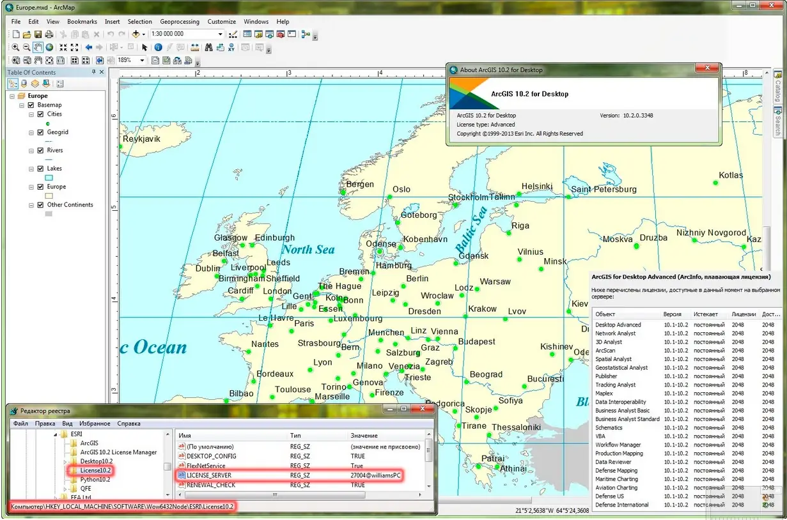Click the New map document icon
Viewport: 787px width, 520px height.
[x=16, y=34]
